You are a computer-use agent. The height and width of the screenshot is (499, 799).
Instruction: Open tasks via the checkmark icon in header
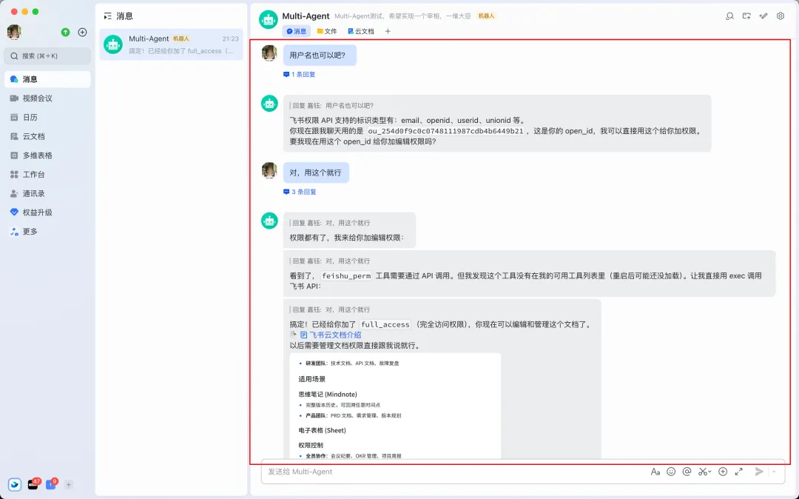tap(763, 16)
